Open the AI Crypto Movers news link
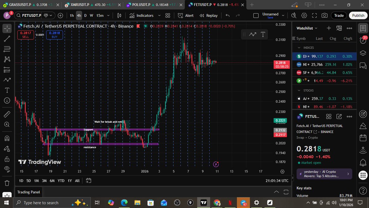This screenshot has height=208, width=369. (324, 174)
